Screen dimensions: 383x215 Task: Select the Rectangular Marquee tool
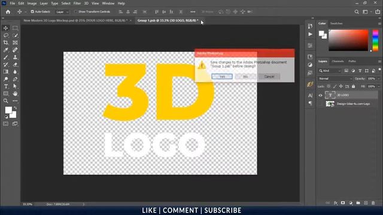(x=15, y=28)
